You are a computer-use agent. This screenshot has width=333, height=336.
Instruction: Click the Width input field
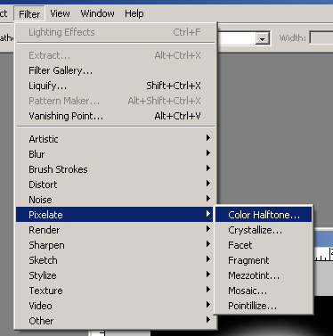click(321, 38)
